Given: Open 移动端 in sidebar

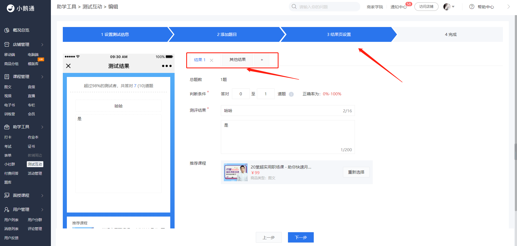Looking at the screenshot, I should point(9,55).
